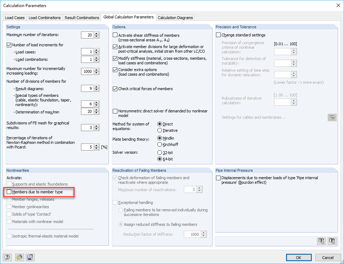
Task: Enable Activate shear stiffness of members
Action: pos(115,35)
